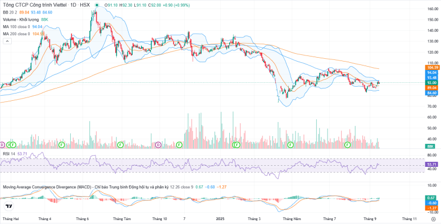Open the D dividend marker above Tháng 10
The width and height of the screenshot is (441, 224).
click(158, 145)
